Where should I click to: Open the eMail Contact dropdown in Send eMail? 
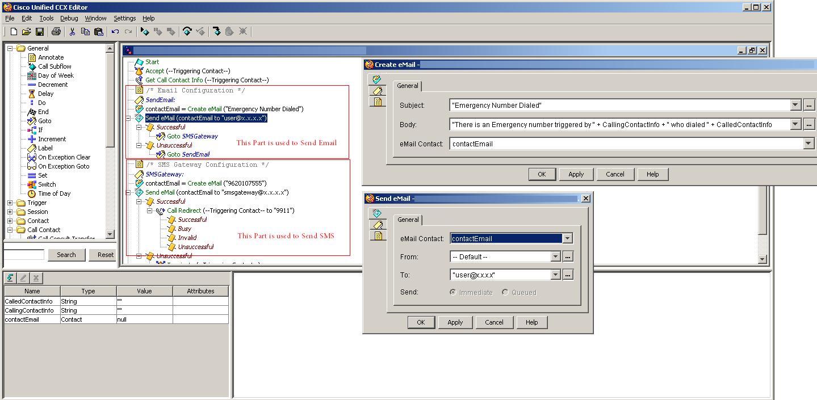pos(567,239)
